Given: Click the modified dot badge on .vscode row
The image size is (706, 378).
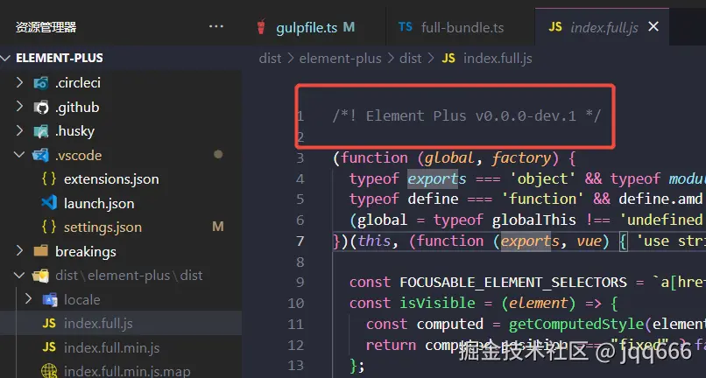Looking at the screenshot, I should (x=218, y=155).
